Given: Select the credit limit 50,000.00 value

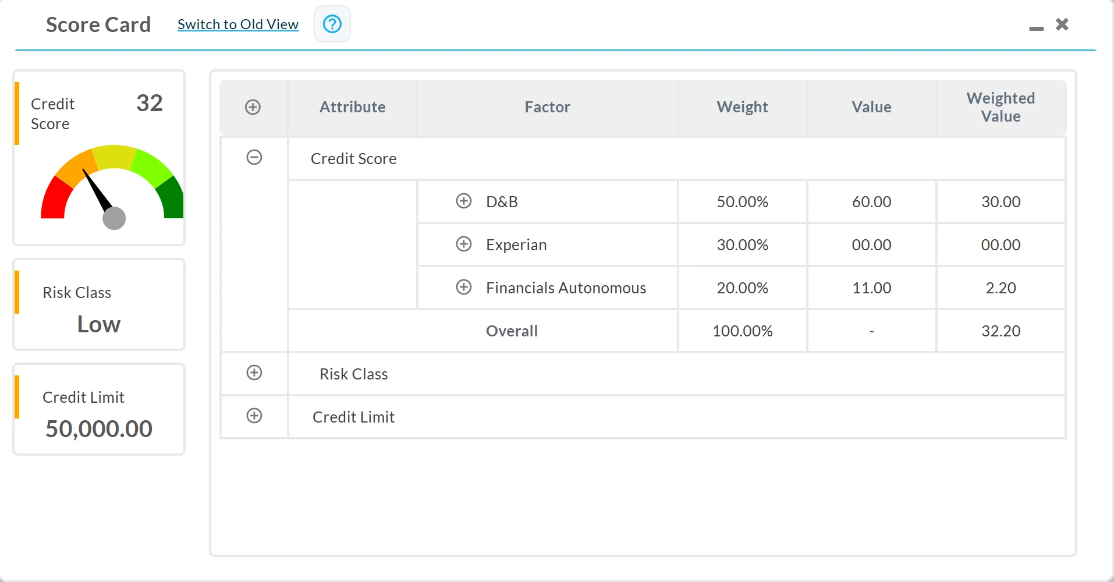Looking at the screenshot, I should coord(99,429).
